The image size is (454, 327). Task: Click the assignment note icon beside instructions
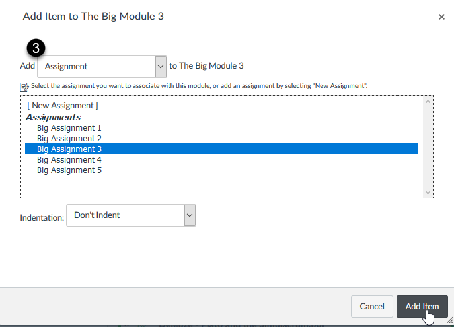pos(24,87)
